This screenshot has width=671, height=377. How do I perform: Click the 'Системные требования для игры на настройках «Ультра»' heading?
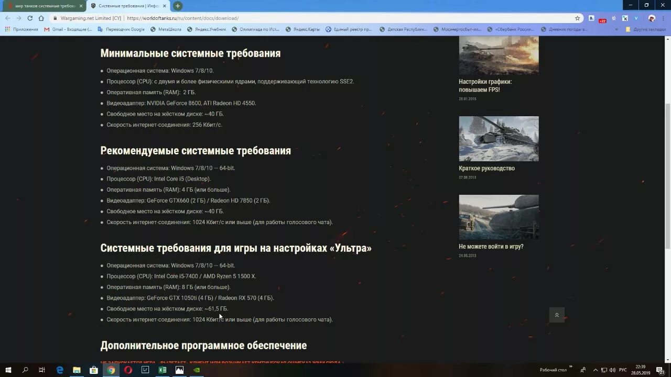pos(236,248)
